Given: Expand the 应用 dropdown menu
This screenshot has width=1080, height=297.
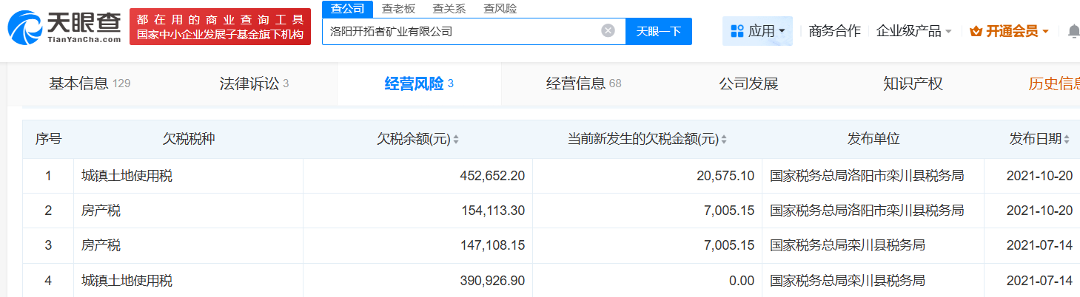Looking at the screenshot, I should tap(757, 31).
